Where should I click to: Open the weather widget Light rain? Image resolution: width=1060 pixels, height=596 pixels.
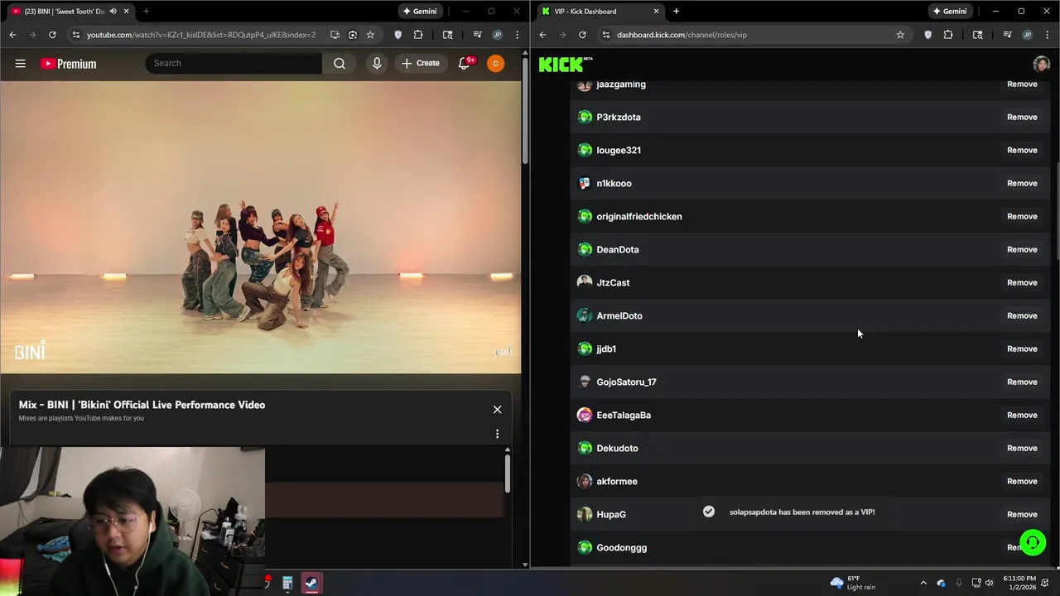853,583
